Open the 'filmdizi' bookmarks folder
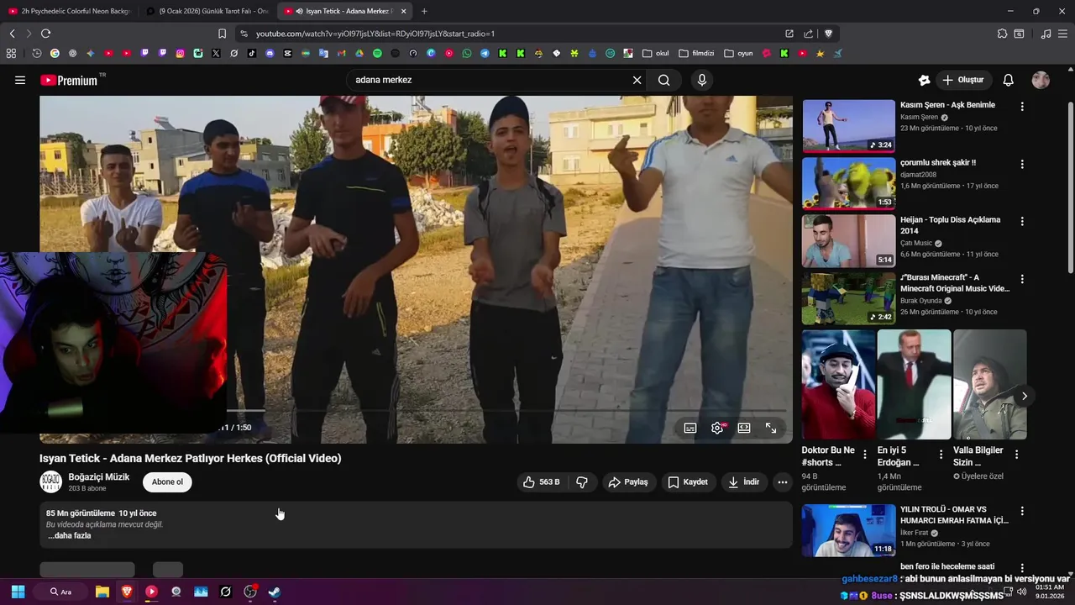 click(696, 53)
